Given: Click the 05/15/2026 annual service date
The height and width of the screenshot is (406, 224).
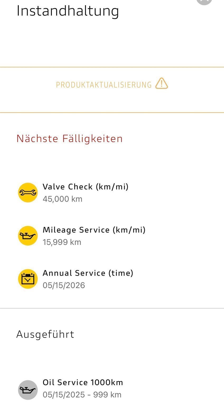Looking at the screenshot, I should tap(64, 285).
